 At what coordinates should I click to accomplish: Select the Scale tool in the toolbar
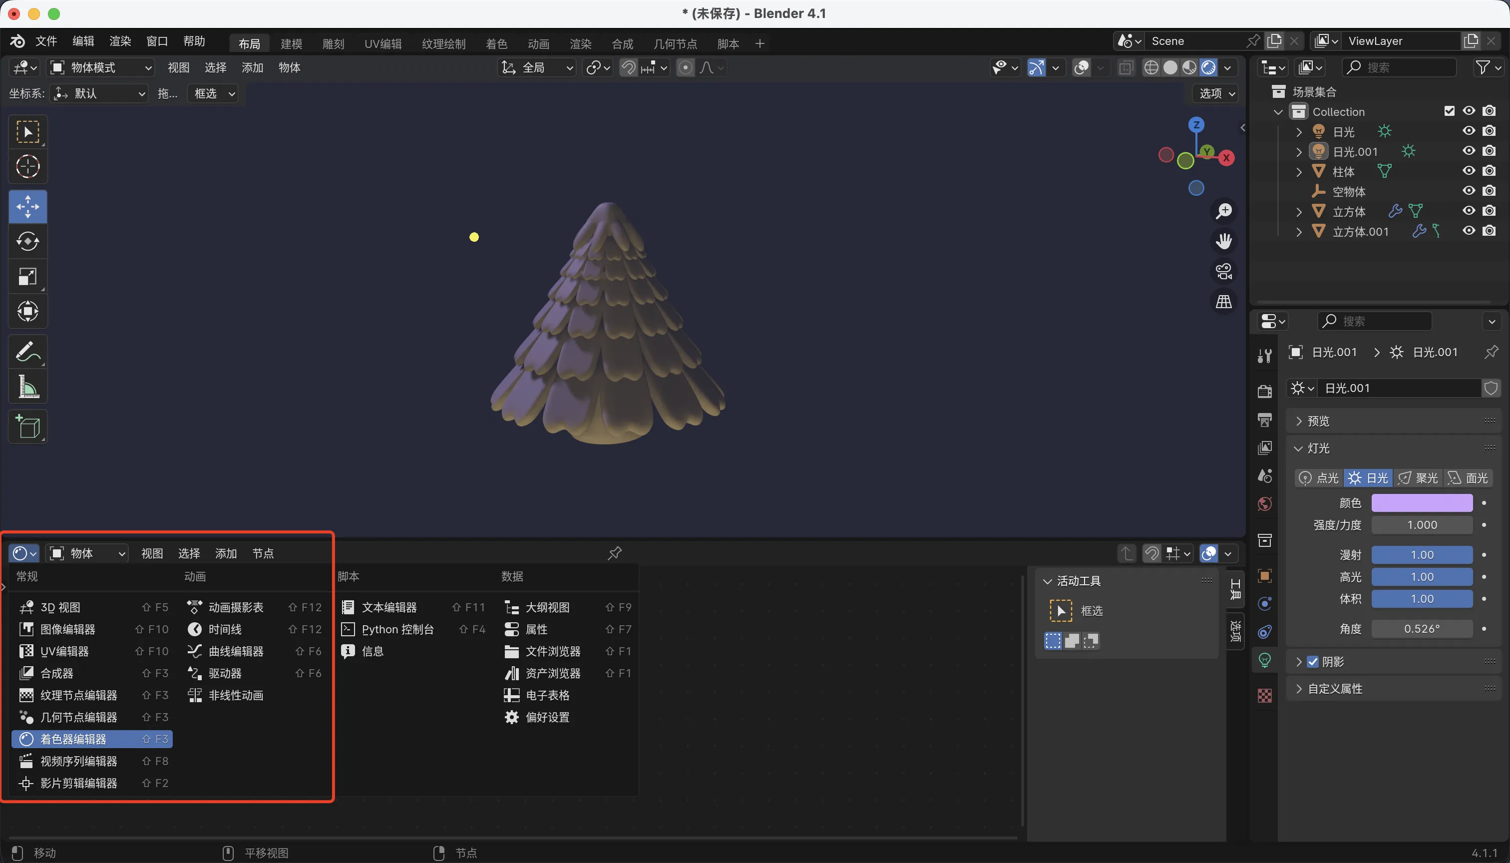(28, 276)
